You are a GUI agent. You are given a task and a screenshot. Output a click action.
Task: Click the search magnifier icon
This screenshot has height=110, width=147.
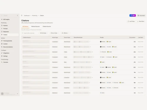(x=23, y=33)
